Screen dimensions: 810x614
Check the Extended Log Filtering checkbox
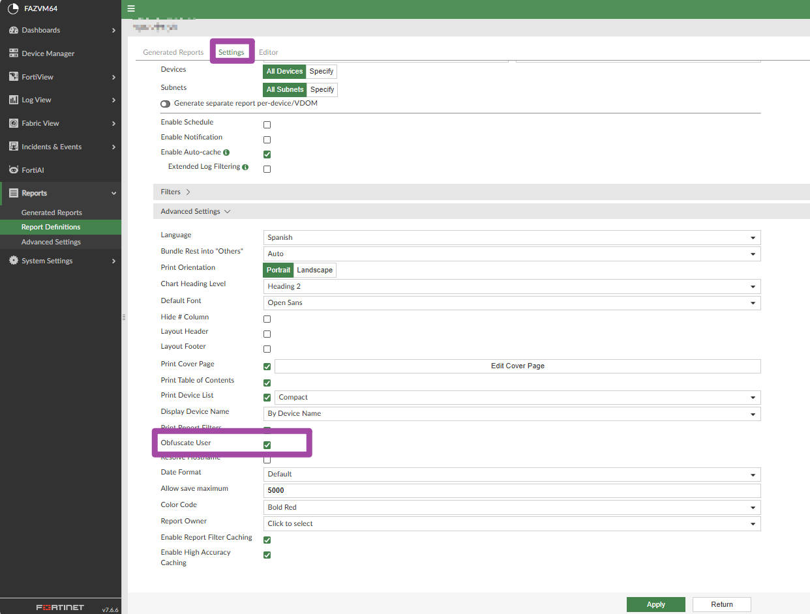(x=267, y=169)
